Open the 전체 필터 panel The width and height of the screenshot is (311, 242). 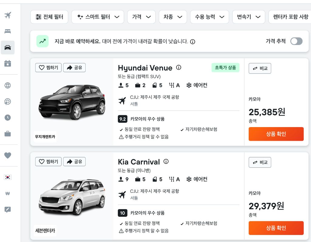pos(49,17)
